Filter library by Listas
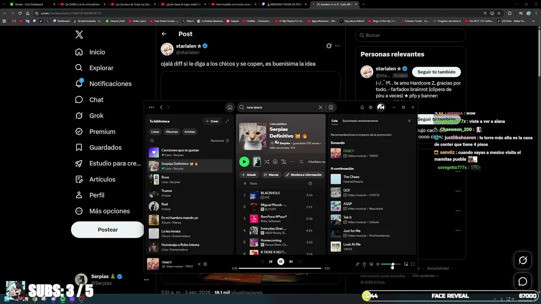This screenshot has height=304, width=541. 155,132
